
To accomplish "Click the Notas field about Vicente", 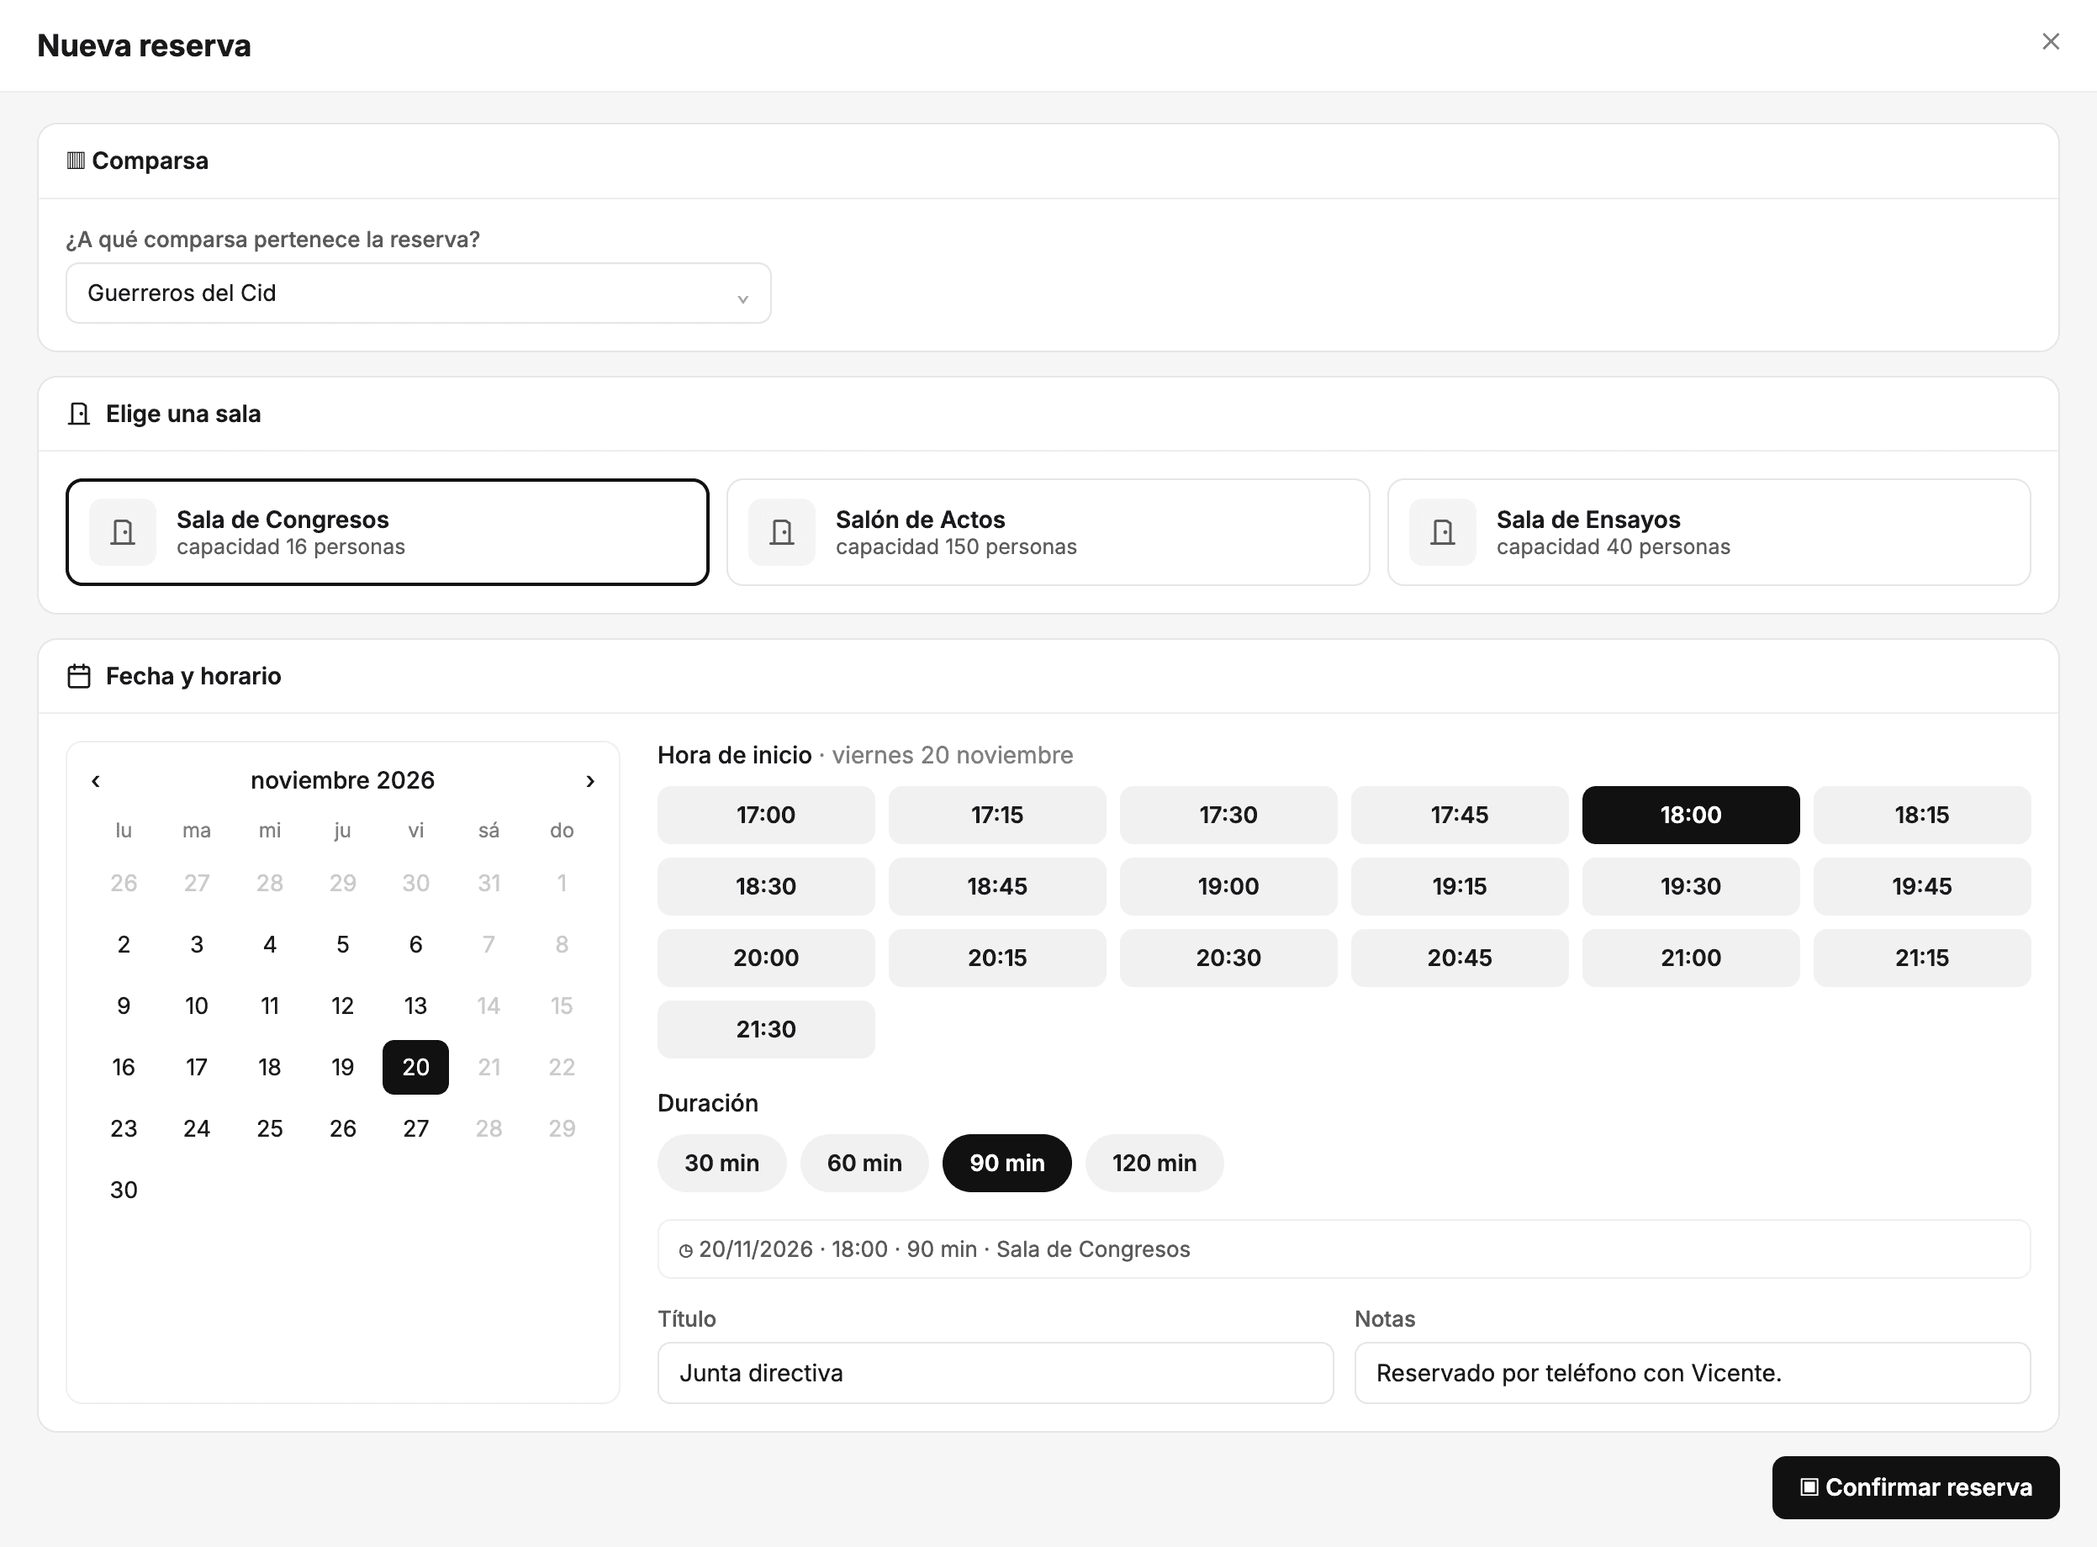I will pos(1693,1373).
